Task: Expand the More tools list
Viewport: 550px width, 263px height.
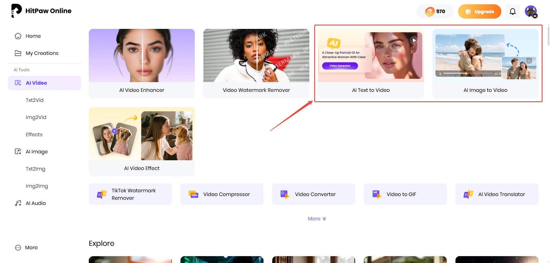Action: point(317,218)
